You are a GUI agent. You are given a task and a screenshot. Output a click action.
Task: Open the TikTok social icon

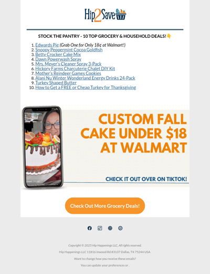100,228
